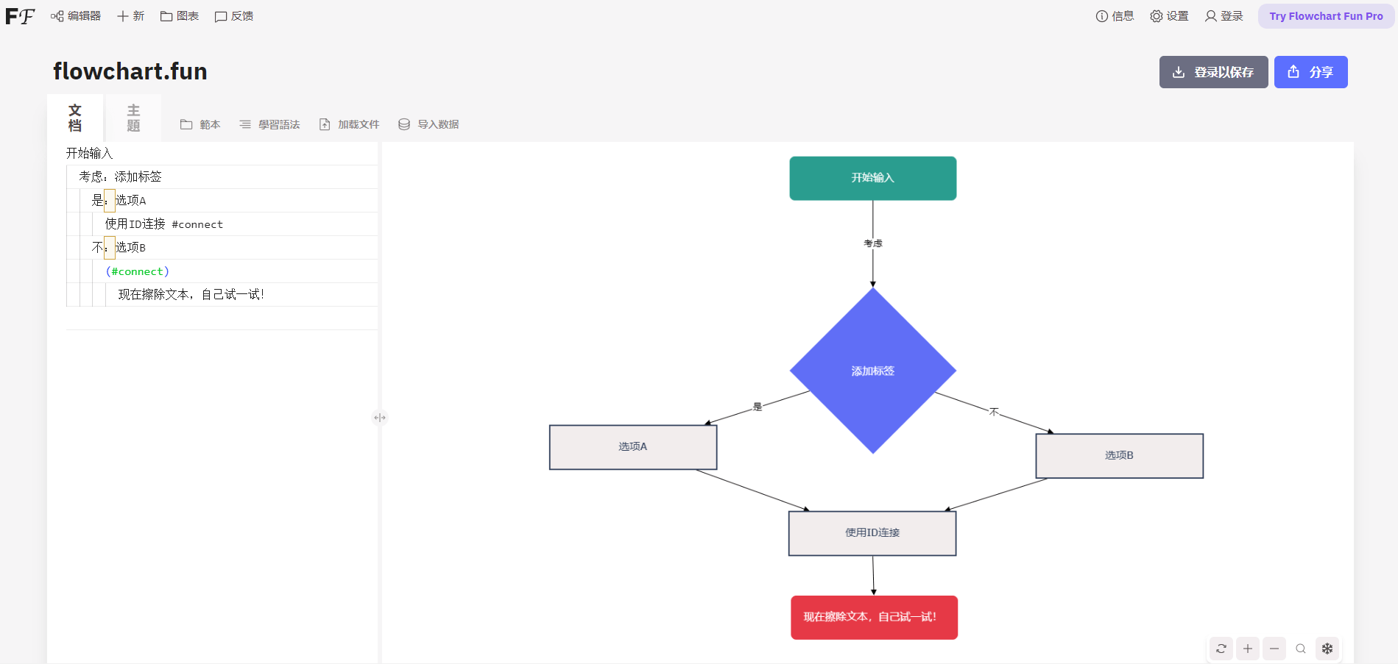
Task: Switch to the 主題 theme tab
Action: [133, 118]
